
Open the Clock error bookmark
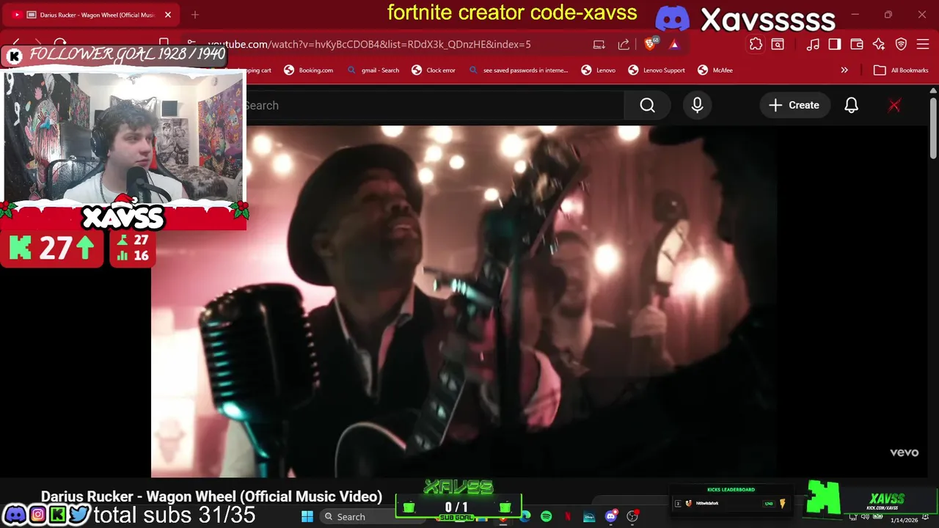(434, 70)
